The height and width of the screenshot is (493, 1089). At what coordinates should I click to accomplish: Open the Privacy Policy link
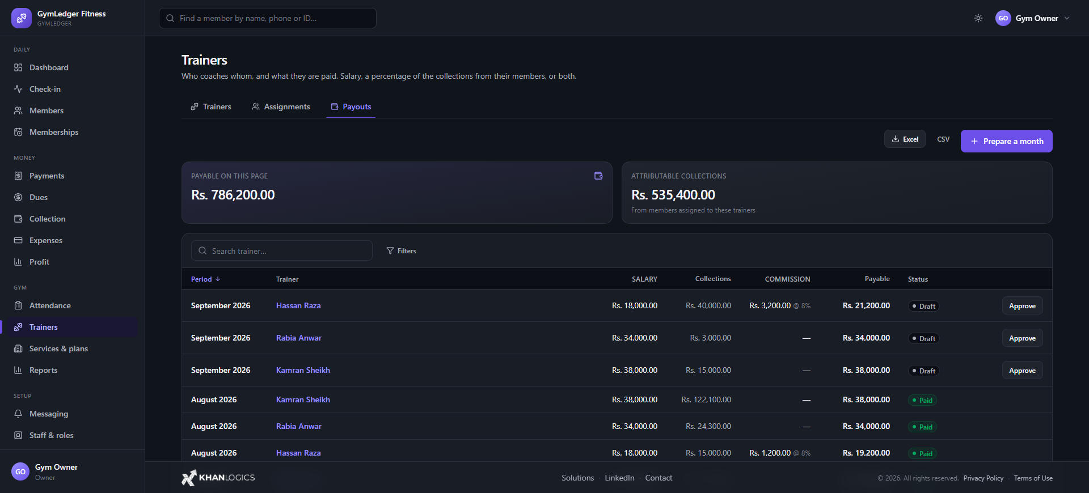(984, 478)
